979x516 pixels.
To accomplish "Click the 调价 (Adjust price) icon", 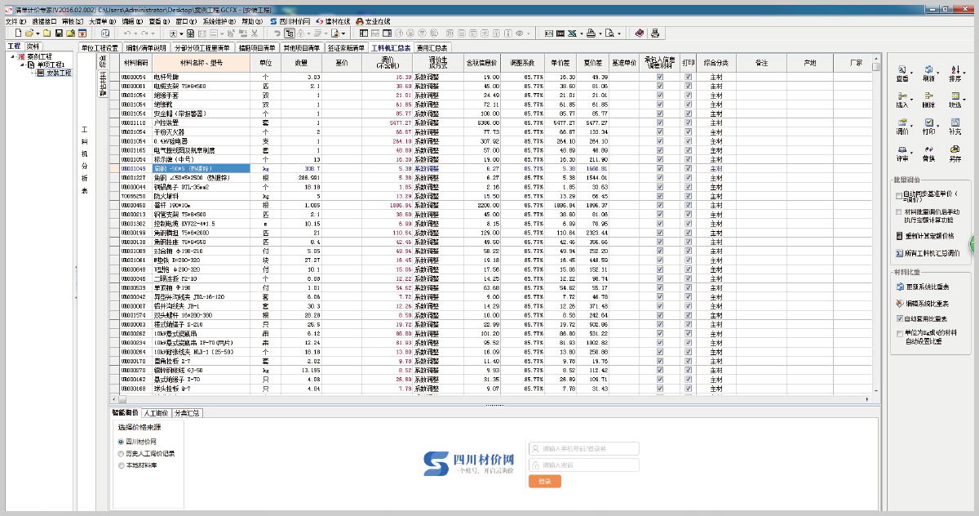I will (902, 126).
